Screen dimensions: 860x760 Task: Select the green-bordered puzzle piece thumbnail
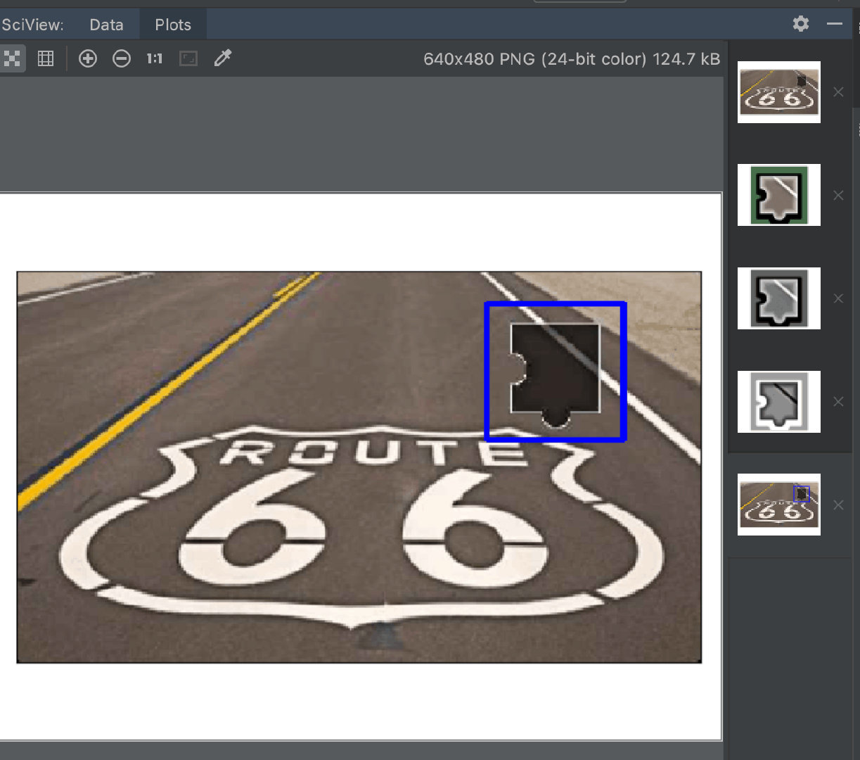pyautogui.click(x=779, y=195)
